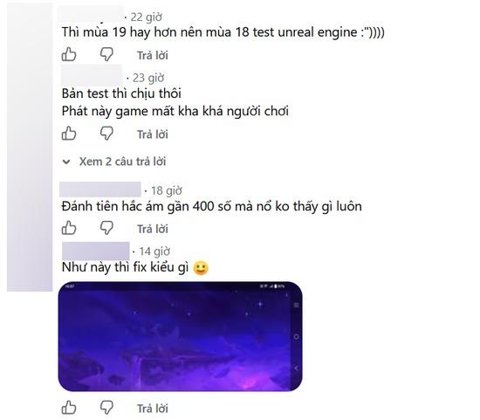Screen dimensions: 480x420
Task: Dislike the unreal engine comment
Action: click(x=106, y=55)
